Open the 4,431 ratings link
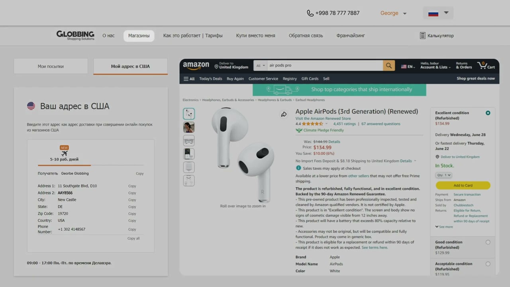Screen dimensions: 510x287 [345, 124]
